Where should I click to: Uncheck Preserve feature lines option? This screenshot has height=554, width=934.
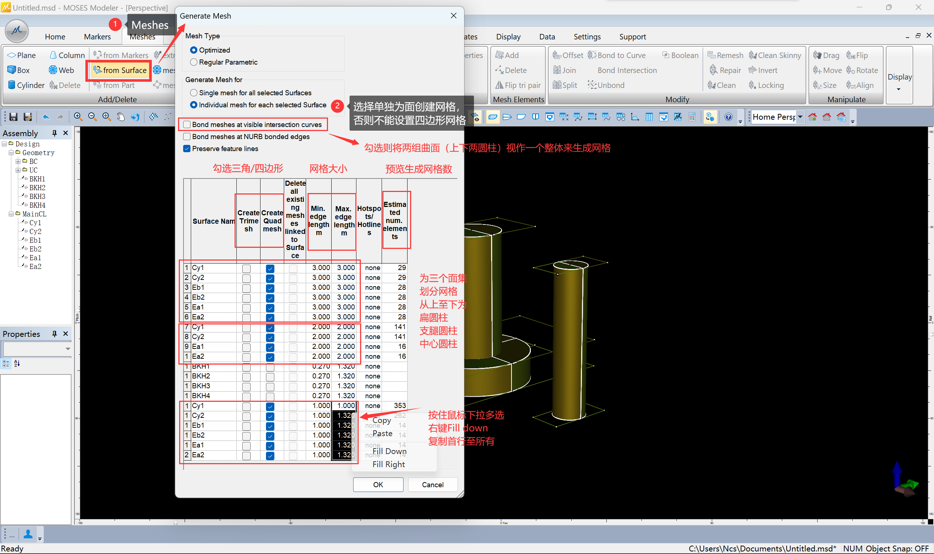pos(187,149)
